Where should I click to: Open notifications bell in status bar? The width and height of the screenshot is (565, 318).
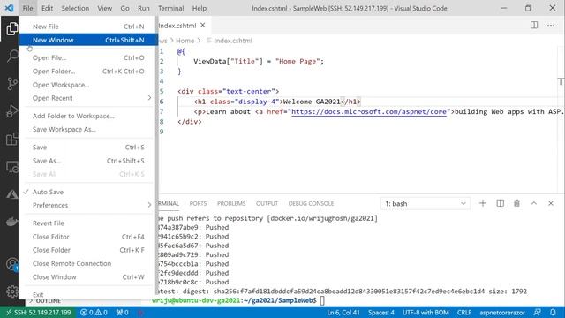pos(554,312)
